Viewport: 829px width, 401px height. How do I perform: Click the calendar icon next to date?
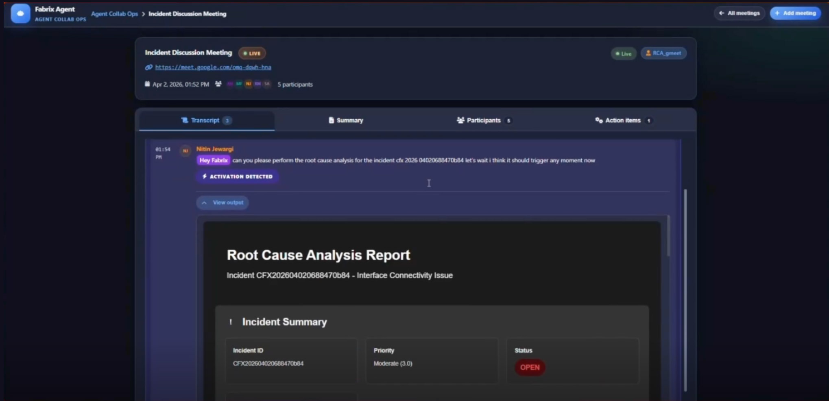point(147,84)
